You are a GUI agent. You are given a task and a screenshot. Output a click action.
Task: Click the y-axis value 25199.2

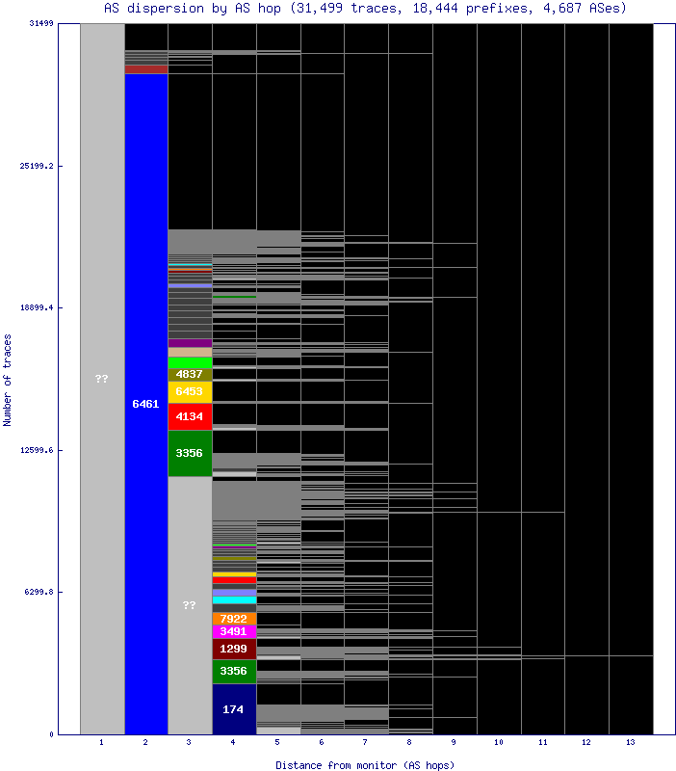(37, 166)
